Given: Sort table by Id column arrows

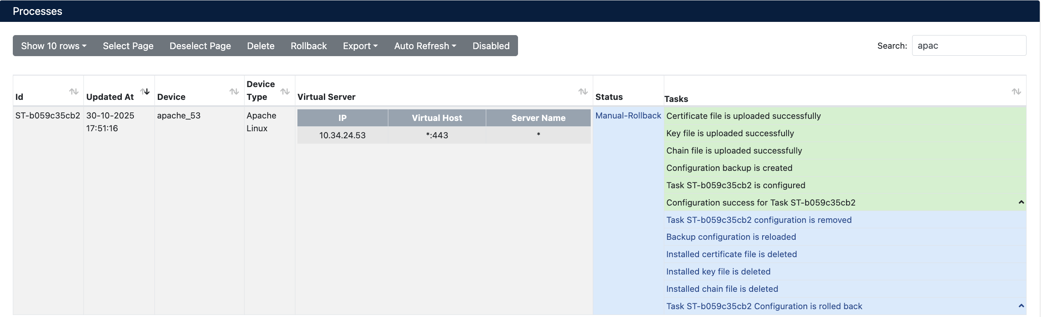Looking at the screenshot, I should pyautogui.click(x=74, y=91).
